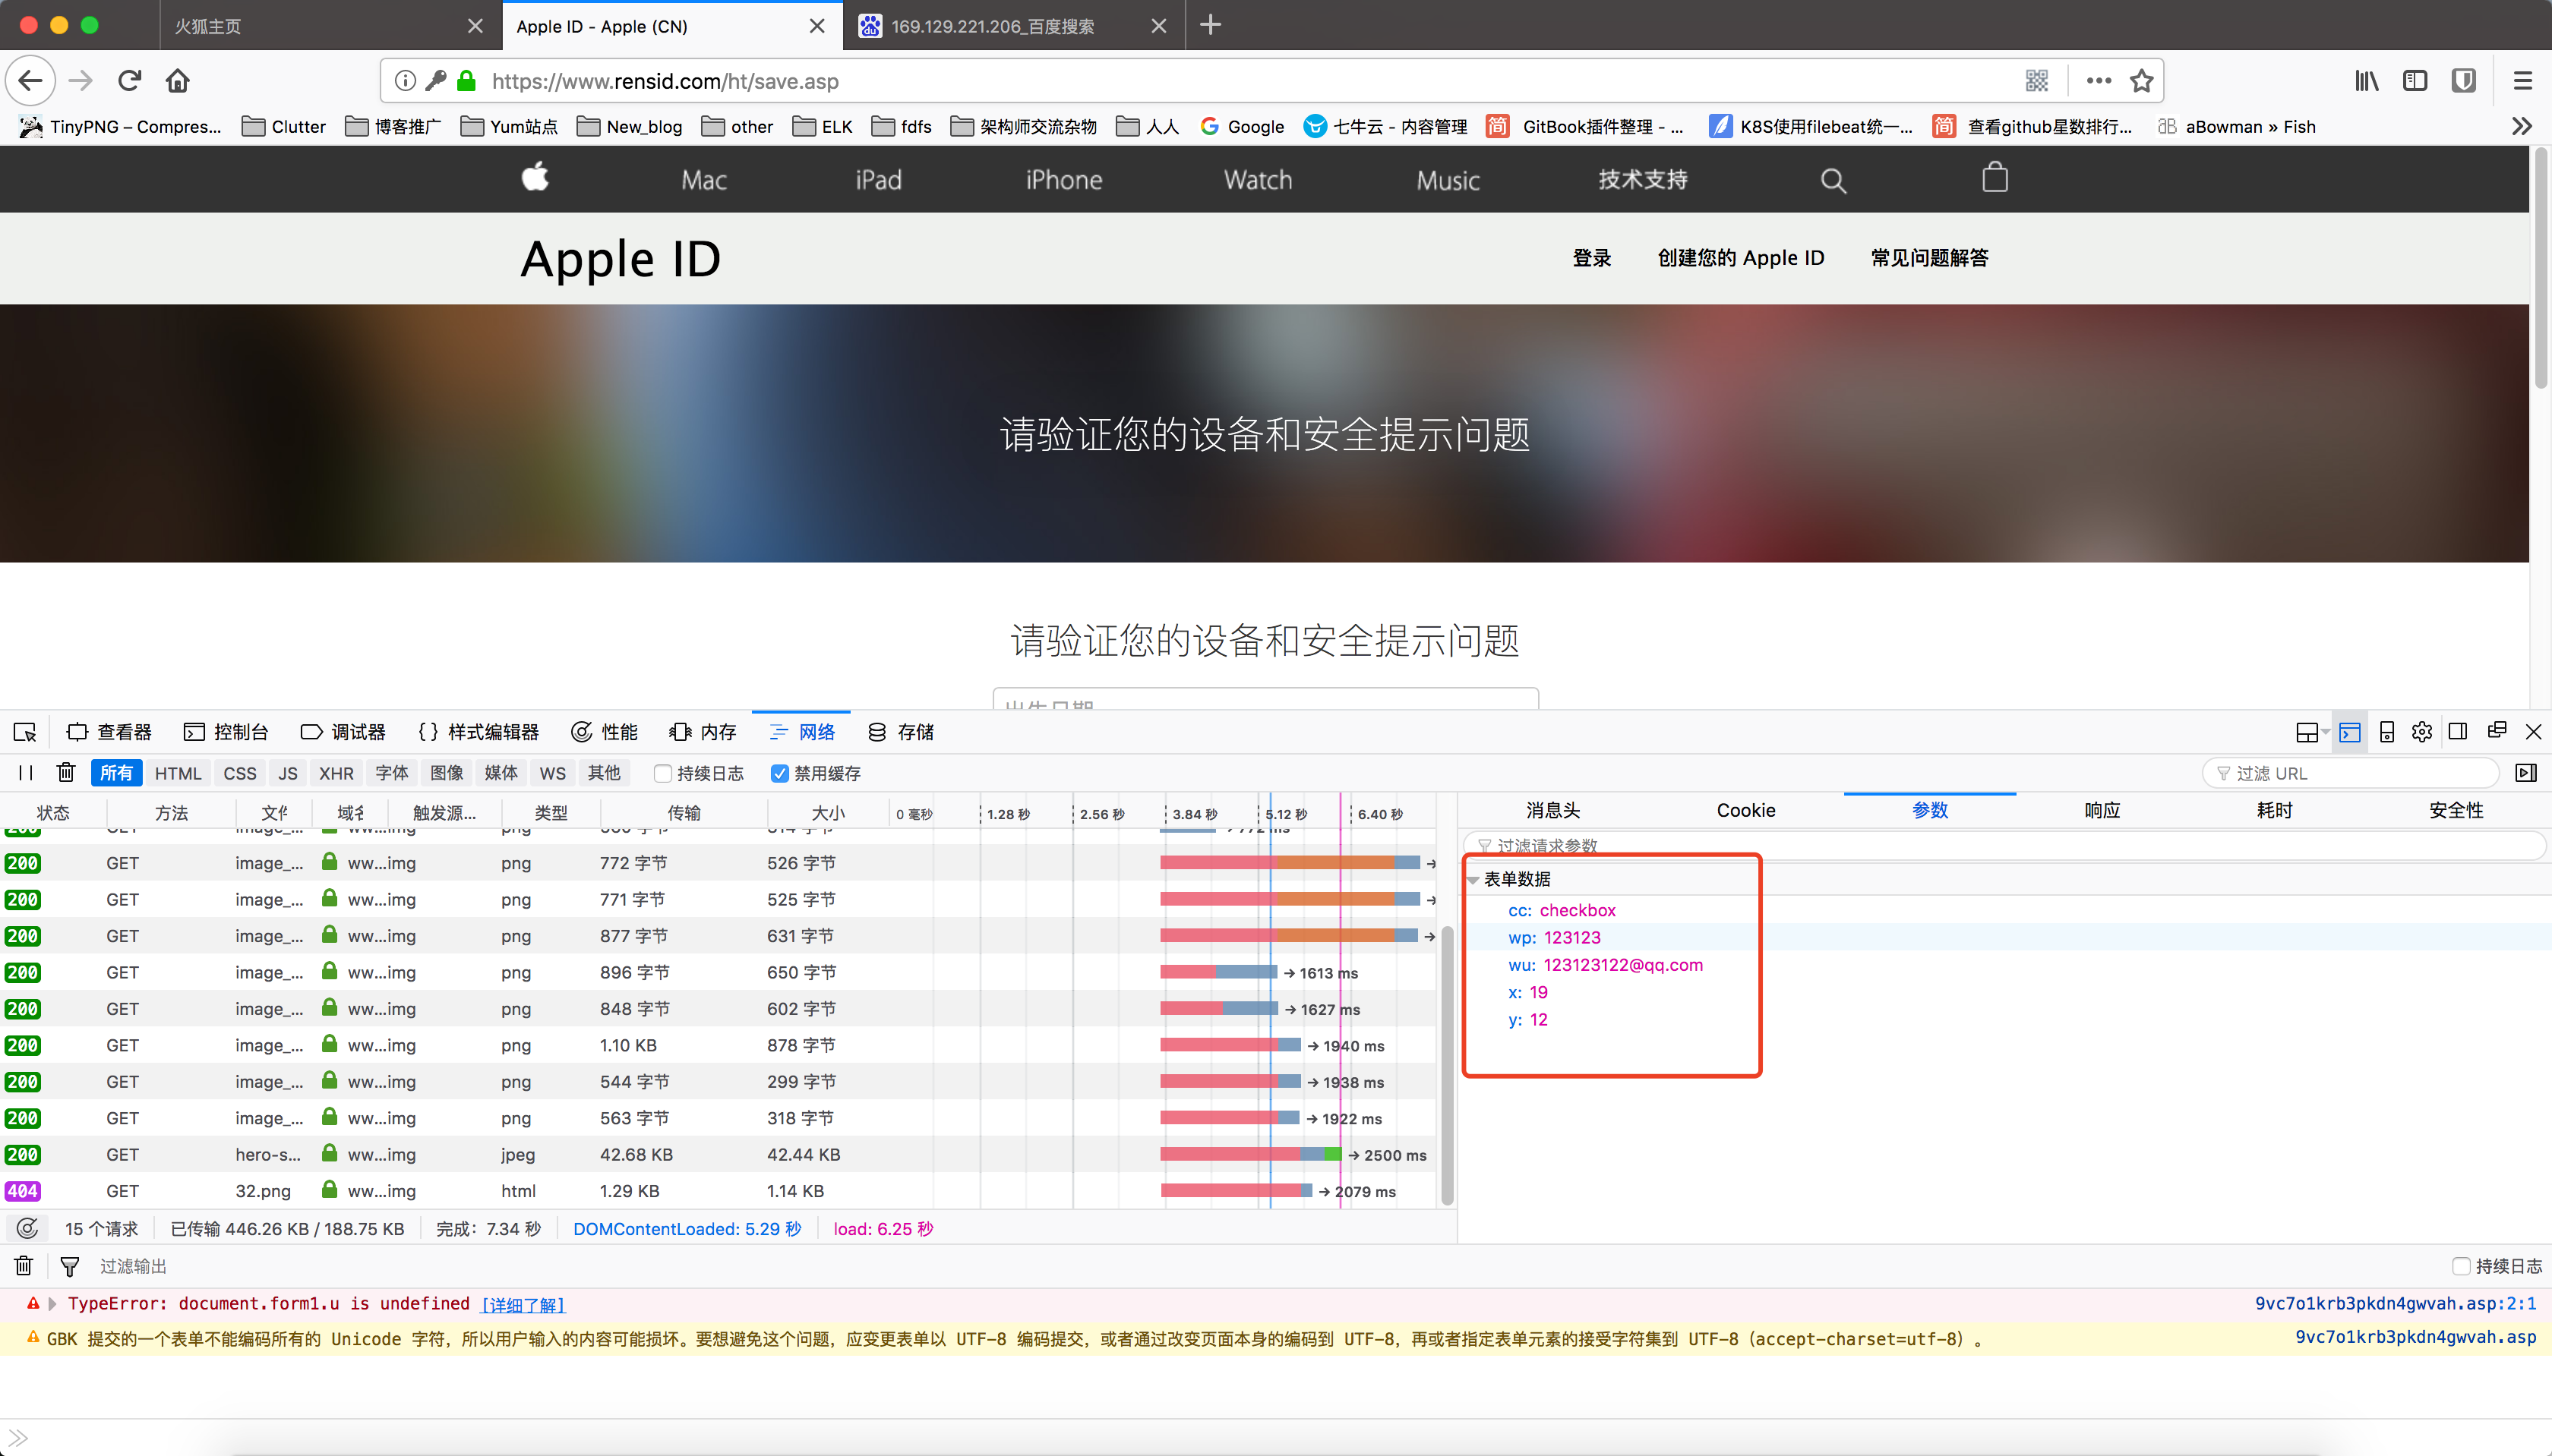Enable persist logs checkbox in network panel
The width and height of the screenshot is (2552, 1456).
coord(662,774)
